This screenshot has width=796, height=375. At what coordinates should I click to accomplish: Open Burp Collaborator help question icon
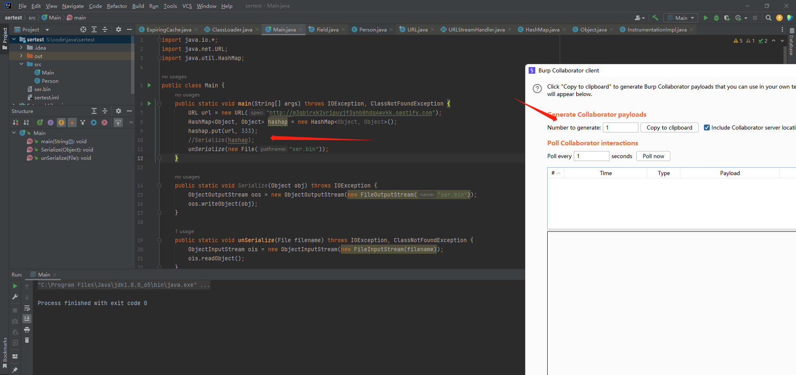pos(537,89)
